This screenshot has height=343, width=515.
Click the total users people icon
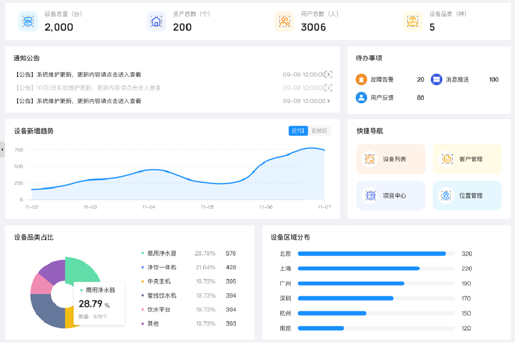(284, 21)
